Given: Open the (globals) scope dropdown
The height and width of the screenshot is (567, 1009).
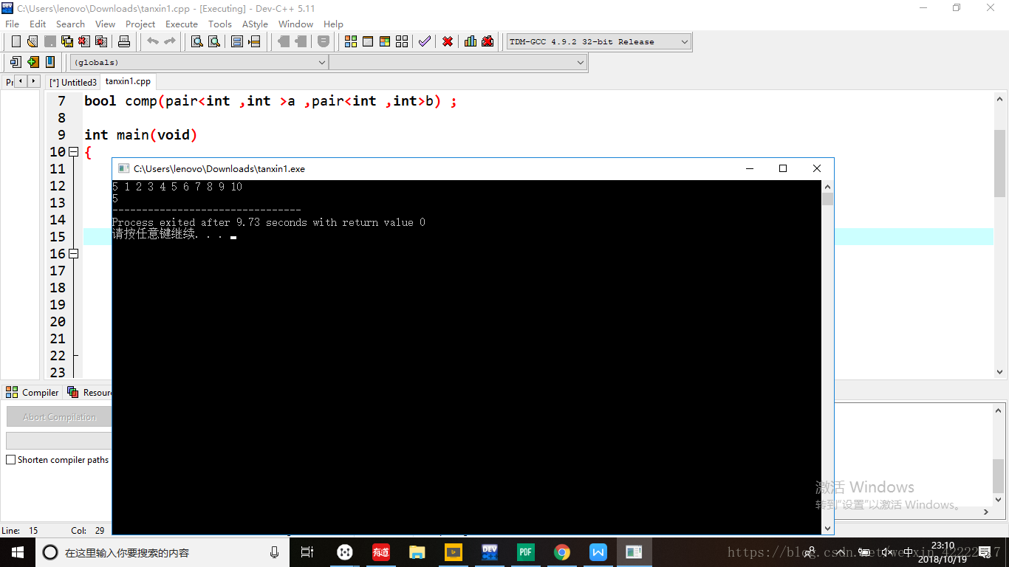Looking at the screenshot, I should (x=199, y=63).
